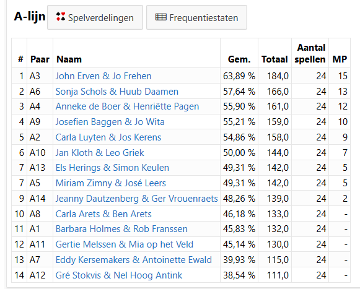Open John Erven & Jo Frehen link
Screen dimensions: 360x289
pos(103,76)
